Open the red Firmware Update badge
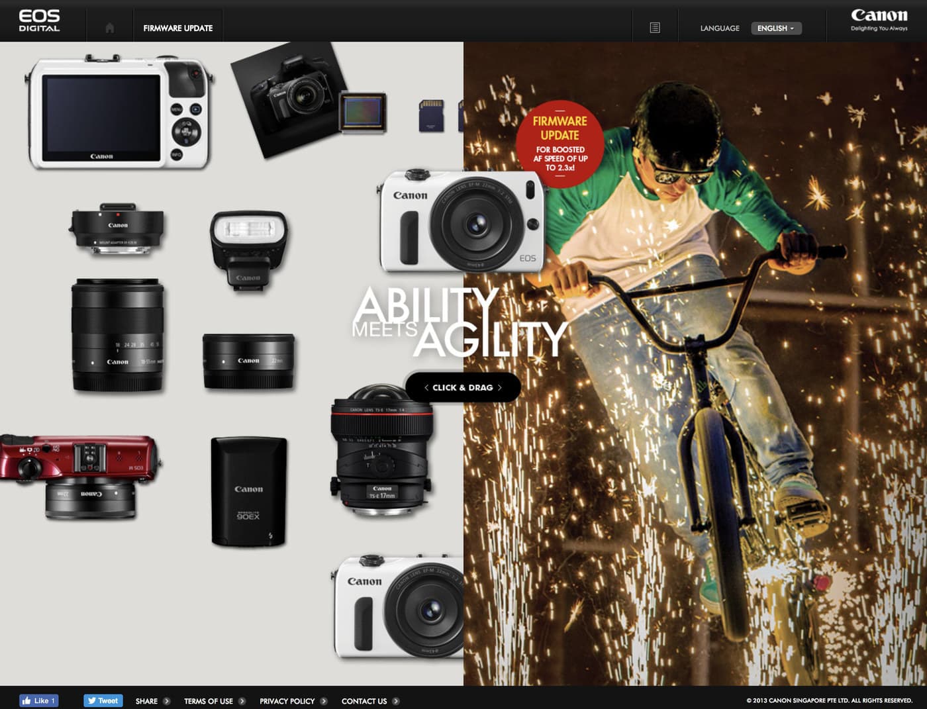This screenshot has width=927, height=709. pos(560,144)
